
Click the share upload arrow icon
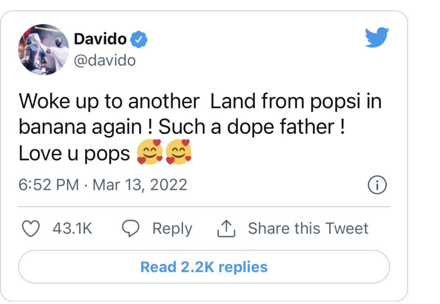pos(226,229)
